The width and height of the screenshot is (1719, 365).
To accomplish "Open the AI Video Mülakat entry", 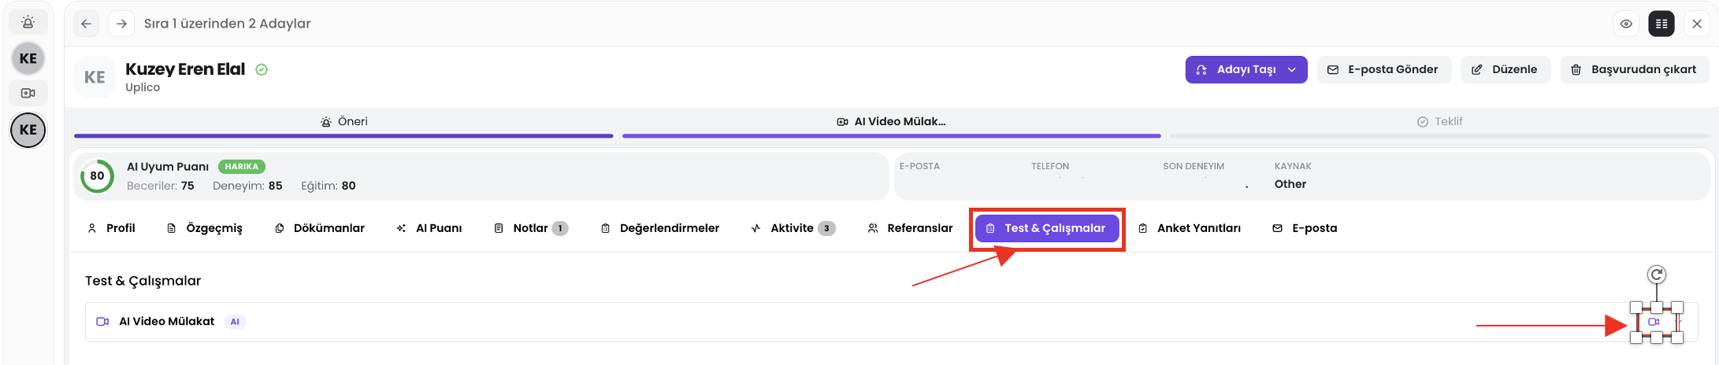I will (x=166, y=322).
